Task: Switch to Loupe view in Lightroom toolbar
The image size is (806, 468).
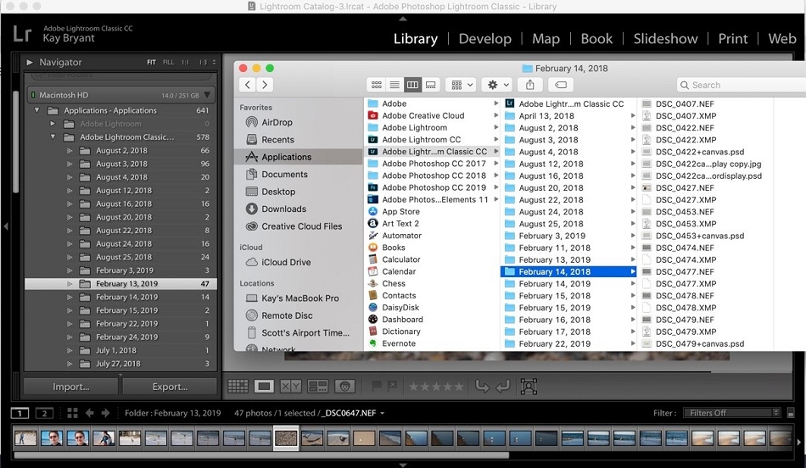Action: point(264,387)
